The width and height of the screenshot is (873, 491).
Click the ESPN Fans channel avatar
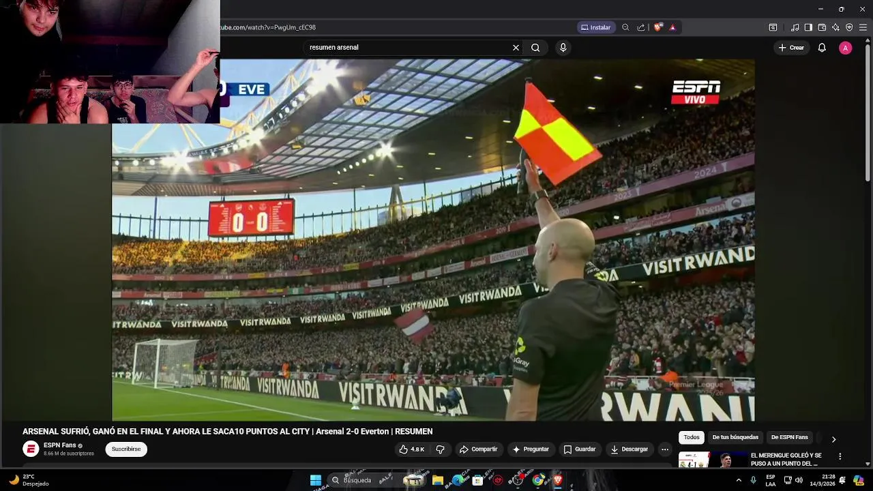point(31,449)
